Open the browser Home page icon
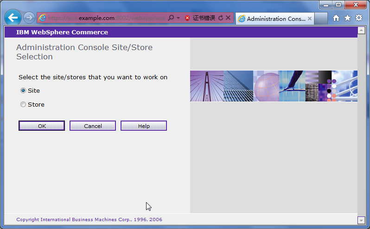This screenshot has width=370, height=229. click(336, 18)
